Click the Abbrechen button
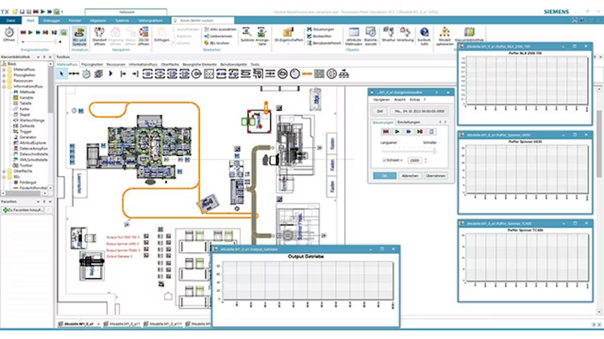The image size is (604, 339). point(410,175)
